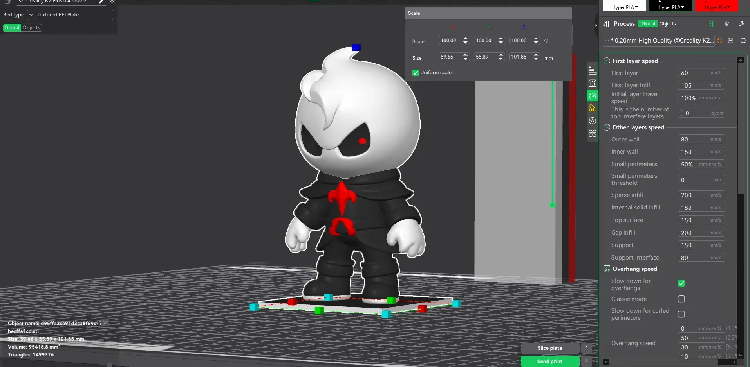Click the Overhang speed section icon
The image size is (750, 367).
tap(607, 269)
